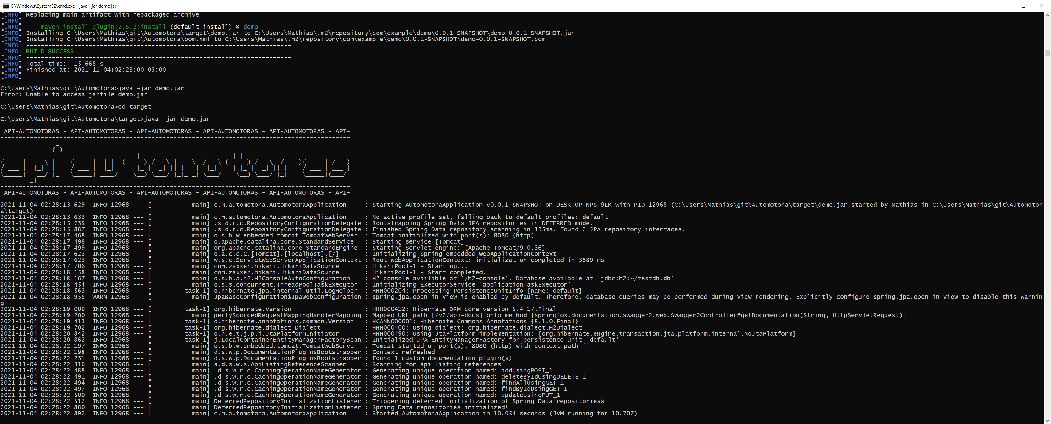Click 'HHH000400: Using dialect: org.hibernate.dialect.H2Dialect'

coord(477,327)
